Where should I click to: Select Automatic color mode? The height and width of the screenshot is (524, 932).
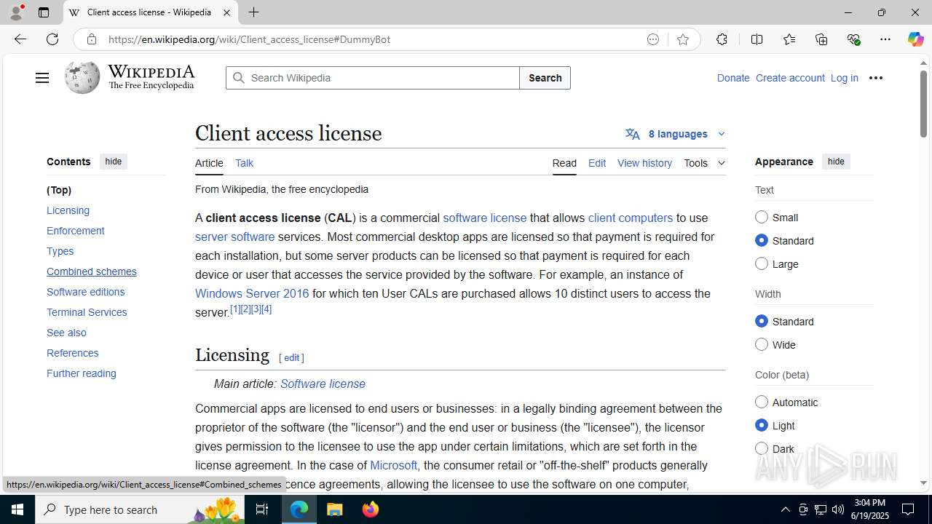pyautogui.click(x=762, y=402)
